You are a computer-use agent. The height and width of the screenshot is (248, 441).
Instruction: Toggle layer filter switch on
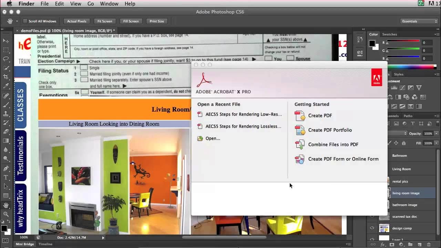438,123
